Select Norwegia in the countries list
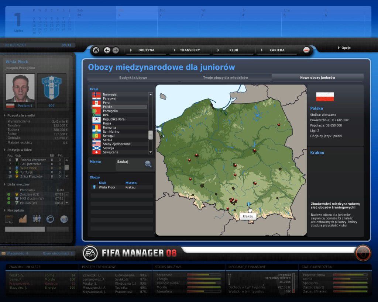378x302 pixels. tap(120, 94)
